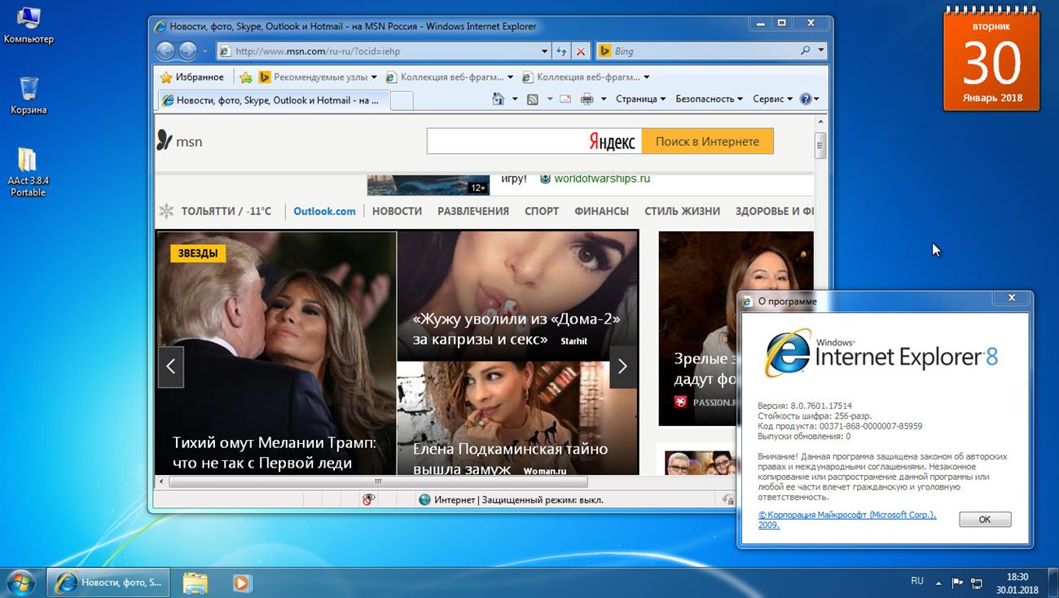Image resolution: width=1059 pixels, height=598 pixels.
Task: Switch input language via RU indicator
Action: 917,581
